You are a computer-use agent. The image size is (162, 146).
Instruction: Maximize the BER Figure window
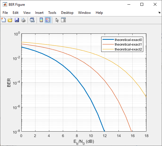[x=142, y=4]
